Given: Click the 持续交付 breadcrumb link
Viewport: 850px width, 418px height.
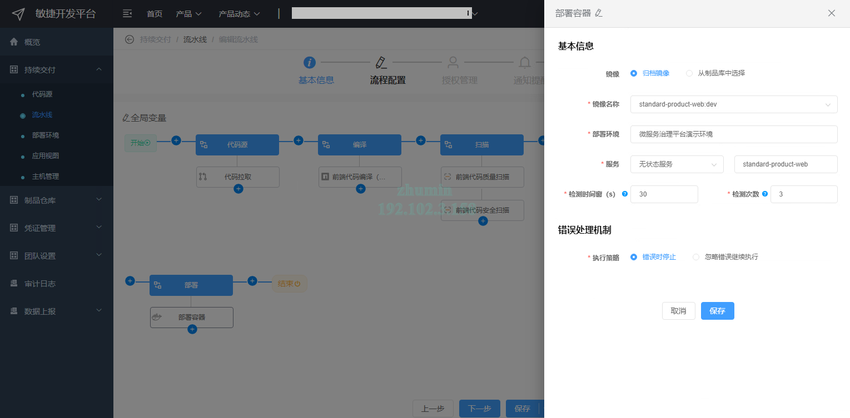Looking at the screenshot, I should (156, 39).
